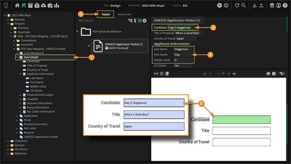Click the refresh icon in top bar
This screenshot has height=164, width=291.
click(237, 6)
